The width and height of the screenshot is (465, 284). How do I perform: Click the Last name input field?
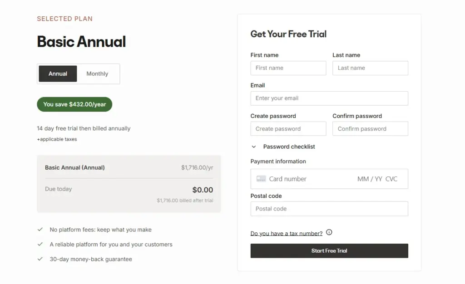(x=370, y=68)
